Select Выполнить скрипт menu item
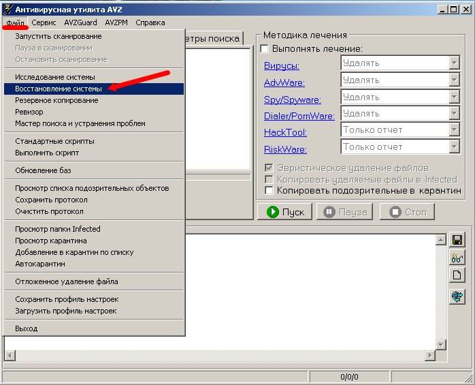This screenshot has height=385, width=475. [94, 153]
